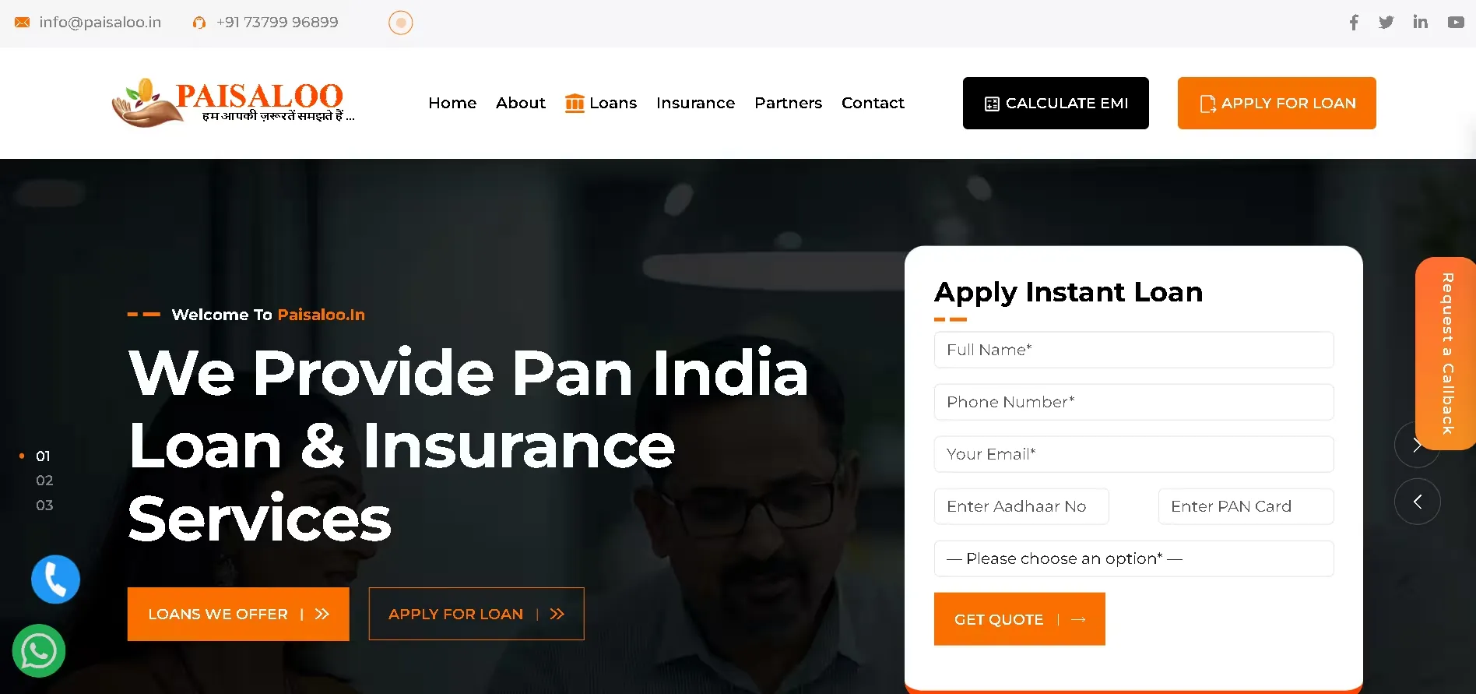Screen dimensions: 1476x694
Task: Open the Insurance menu item
Action: [x=695, y=103]
